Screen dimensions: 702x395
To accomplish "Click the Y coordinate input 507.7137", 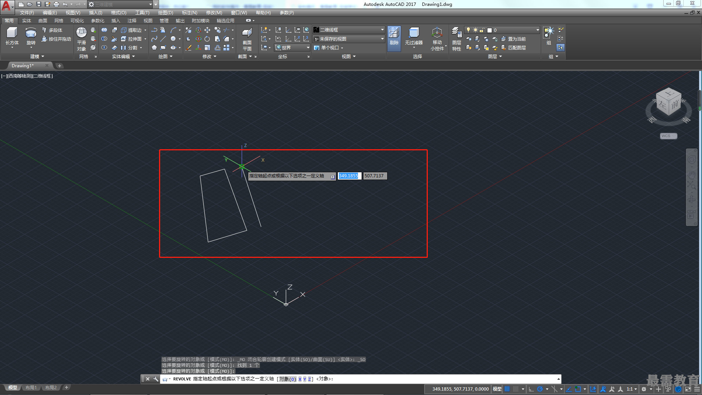I will [375, 176].
